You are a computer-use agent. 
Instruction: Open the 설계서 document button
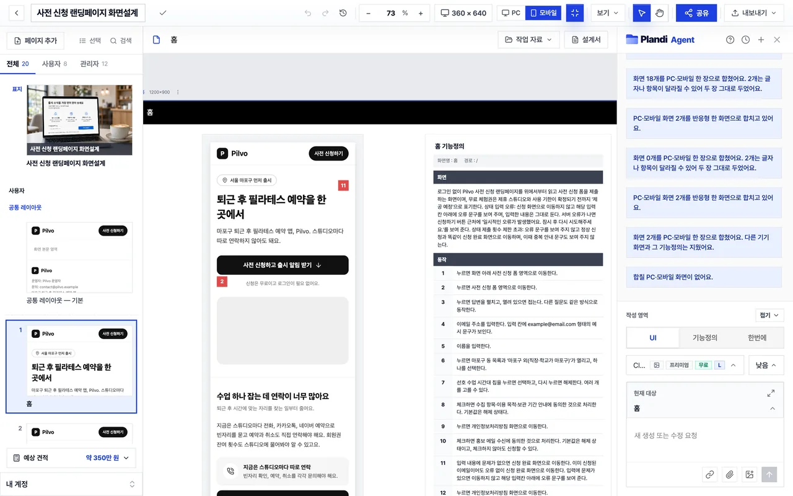point(585,40)
